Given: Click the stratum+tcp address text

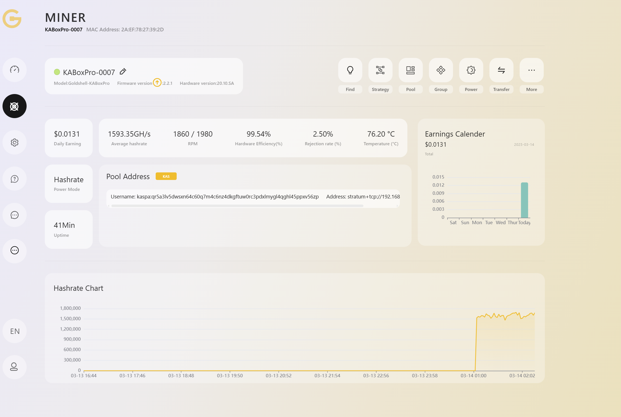Looking at the screenshot, I should point(363,196).
